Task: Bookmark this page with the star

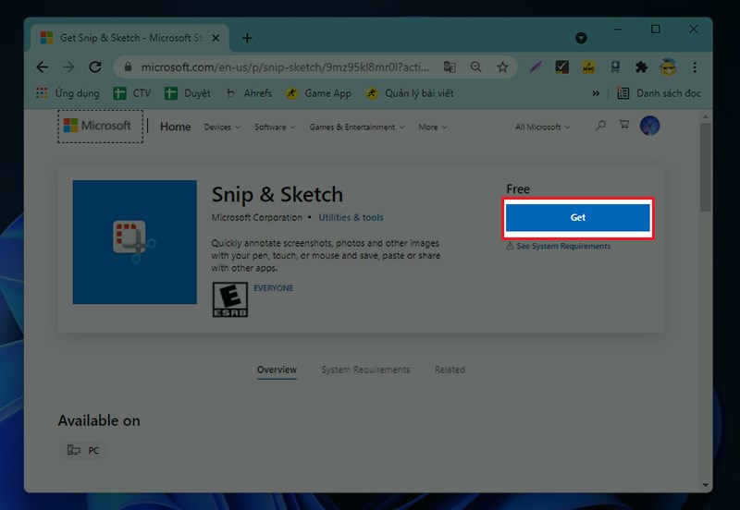Action: pos(502,67)
